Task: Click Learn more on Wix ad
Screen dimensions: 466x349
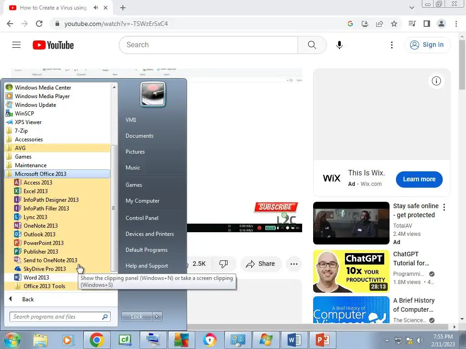Action: click(419, 179)
